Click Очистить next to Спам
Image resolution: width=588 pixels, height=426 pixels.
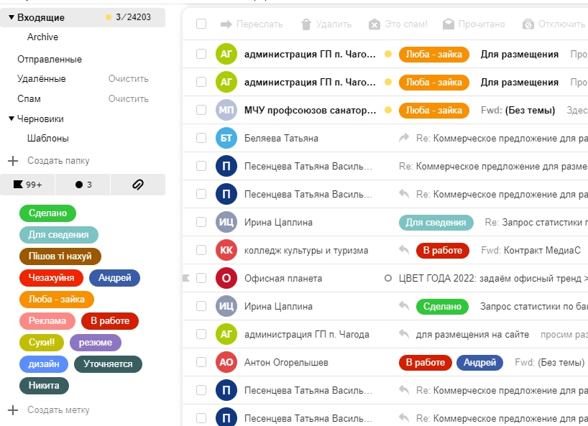click(128, 99)
